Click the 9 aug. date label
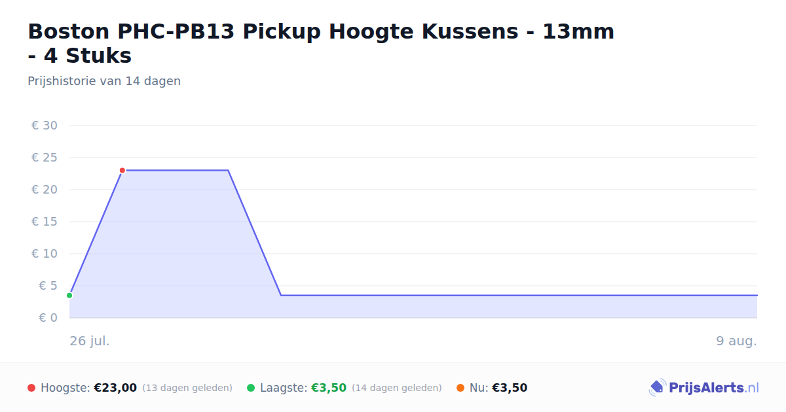 coord(737,341)
